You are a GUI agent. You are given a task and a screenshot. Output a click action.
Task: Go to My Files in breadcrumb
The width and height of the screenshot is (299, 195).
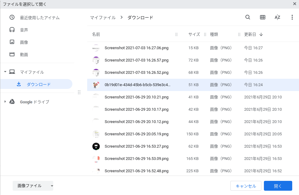point(103,18)
